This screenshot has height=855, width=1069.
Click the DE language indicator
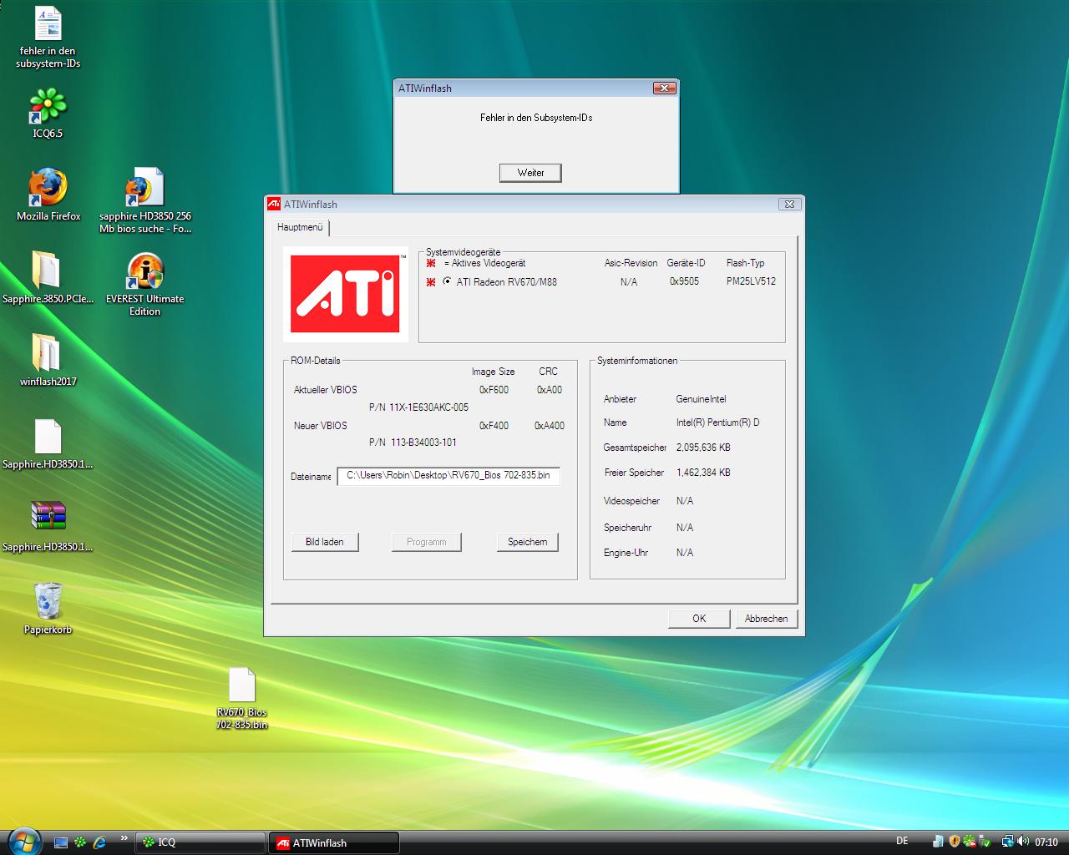[x=902, y=841]
